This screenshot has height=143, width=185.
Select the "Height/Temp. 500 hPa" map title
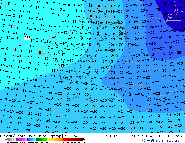coord(23,136)
